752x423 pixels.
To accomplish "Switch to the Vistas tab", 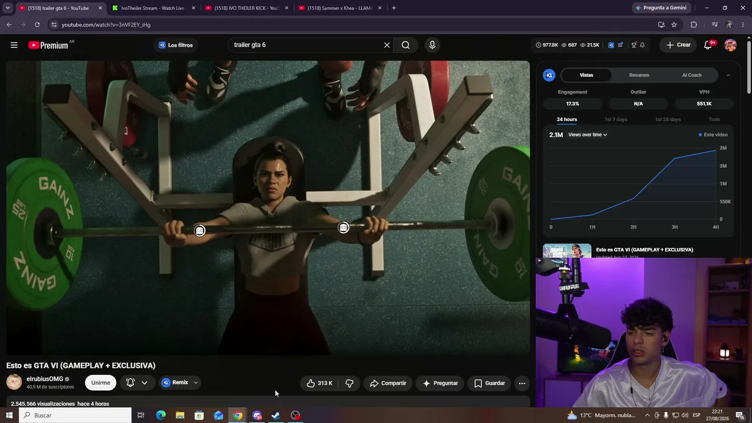I will pos(586,75).
